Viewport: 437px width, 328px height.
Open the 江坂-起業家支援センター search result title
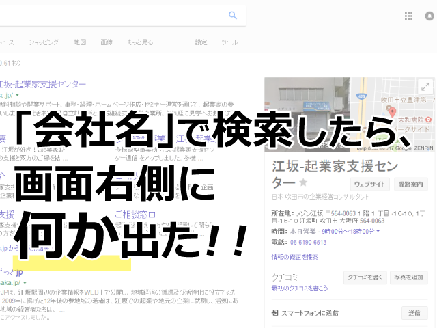click(42, 84)
